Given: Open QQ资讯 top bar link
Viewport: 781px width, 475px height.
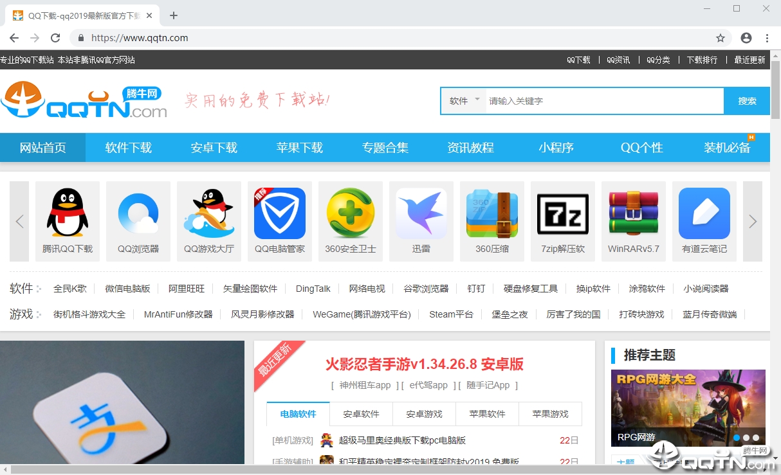Looking at the screenshot, I should 618,60.
